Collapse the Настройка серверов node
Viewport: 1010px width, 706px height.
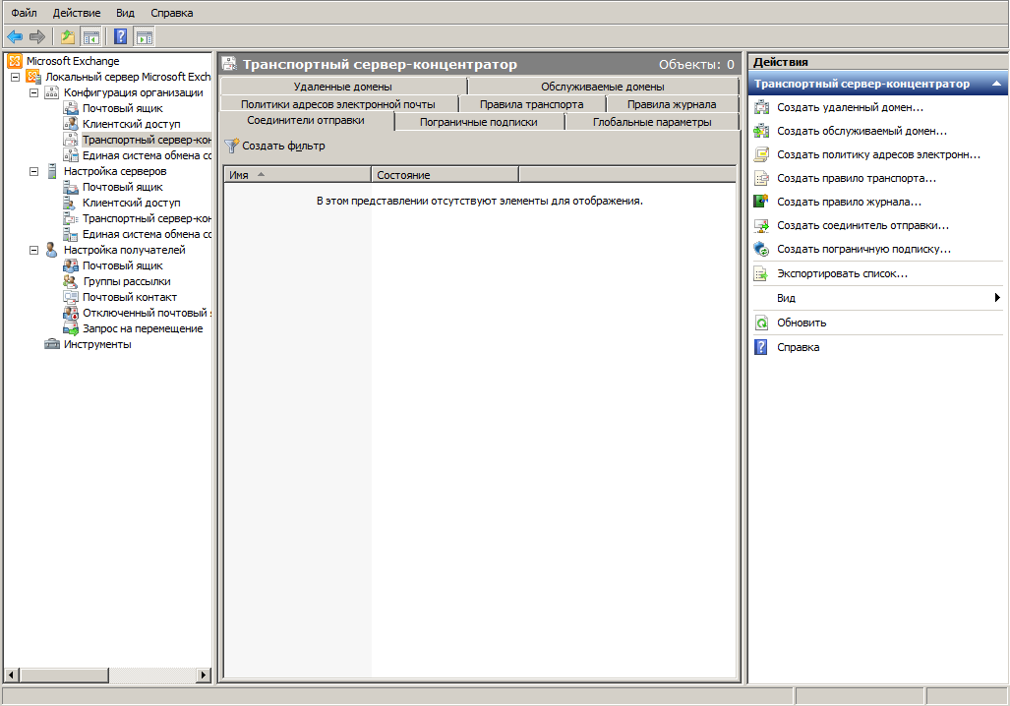click(34, 171)
